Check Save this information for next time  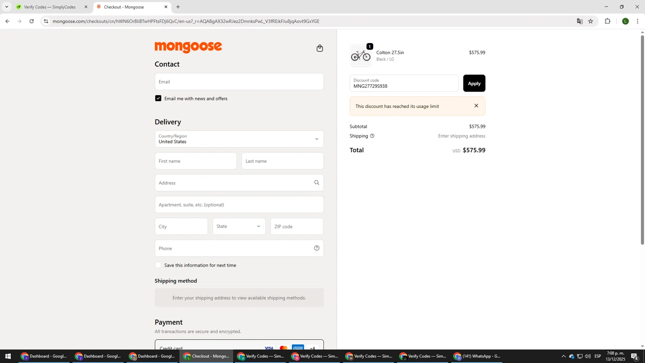point(158,265)
